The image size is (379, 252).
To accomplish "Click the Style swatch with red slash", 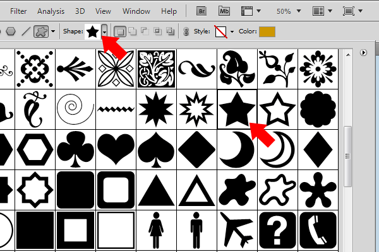I will [x=220, y=31].
